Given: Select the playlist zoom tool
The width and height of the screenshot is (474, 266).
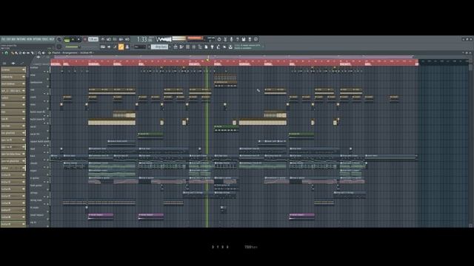Looking at the screenshot, I should pyautogui.click(x=39, y=53).
